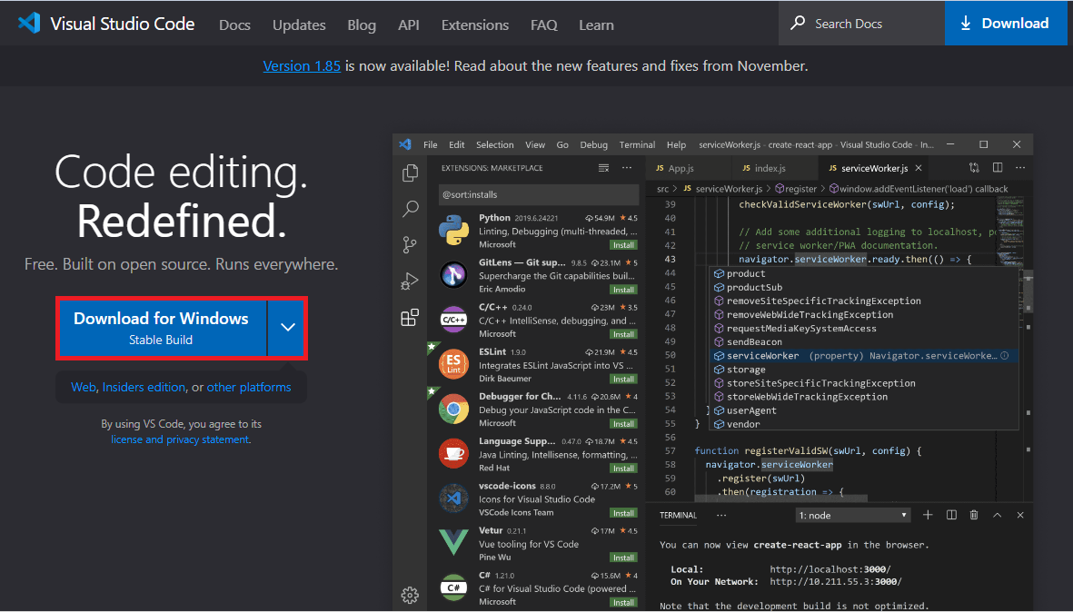Viewport: 1073px width, 612px height.
Task: Install the Python extension
Action: coord(623,245)
